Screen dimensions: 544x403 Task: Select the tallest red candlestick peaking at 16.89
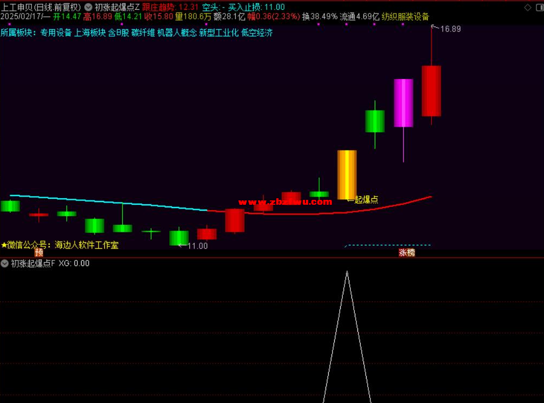click(x=431, y=90)
